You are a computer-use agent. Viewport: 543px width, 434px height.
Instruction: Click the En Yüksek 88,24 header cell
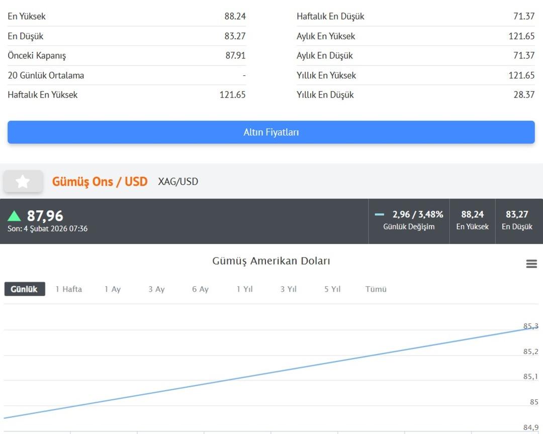point(472,221)
